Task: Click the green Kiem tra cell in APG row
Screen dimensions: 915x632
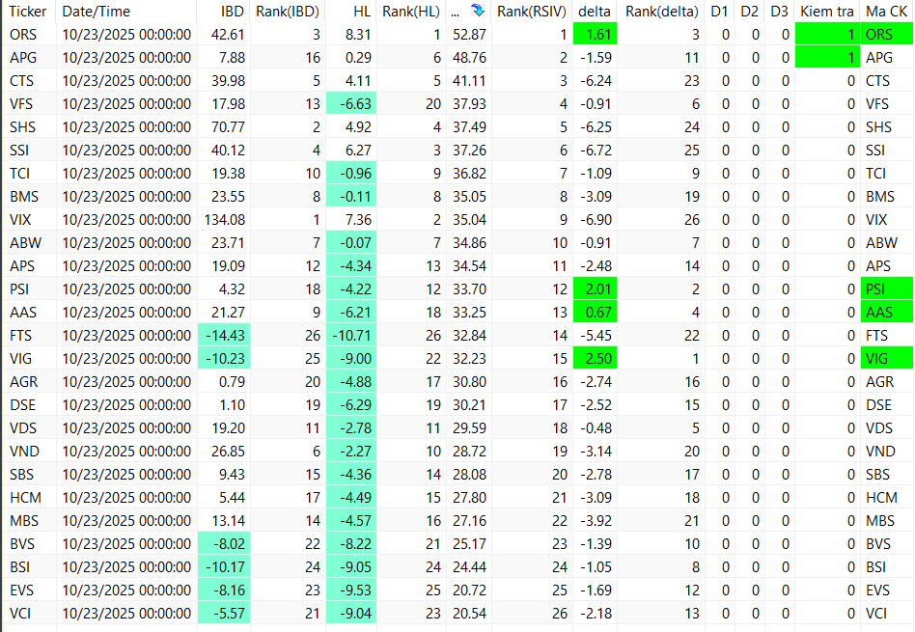Action: click(x=827, y=58)
